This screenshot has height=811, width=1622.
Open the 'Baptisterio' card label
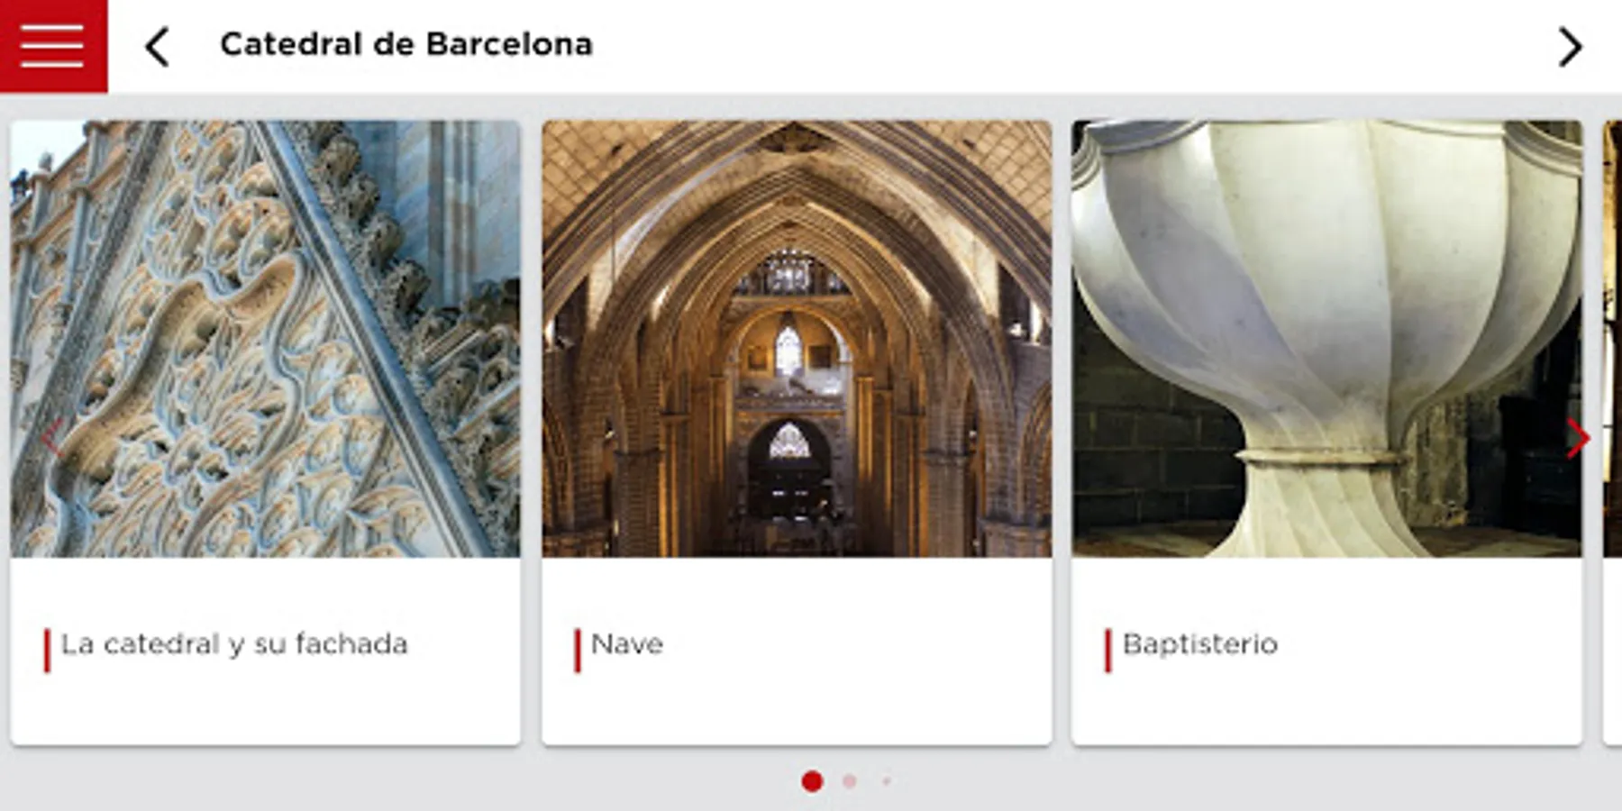pos(1200,644)
